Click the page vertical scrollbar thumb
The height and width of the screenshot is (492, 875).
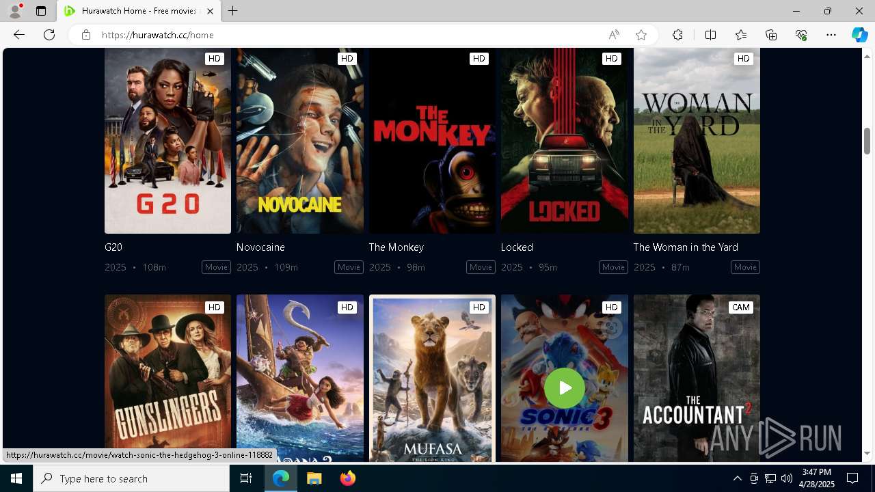(867, 141)
